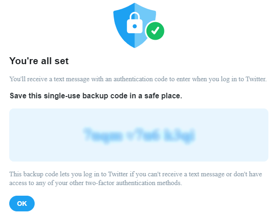Click the blue shield lock icon
The width and height of the screenshot is (273, 216).
point(134,25)
